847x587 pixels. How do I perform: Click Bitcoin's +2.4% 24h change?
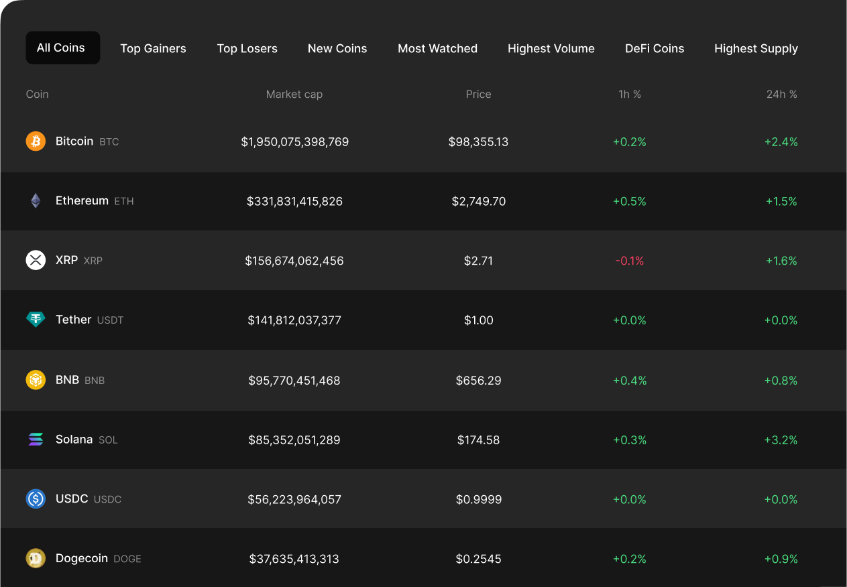(781, 142)
